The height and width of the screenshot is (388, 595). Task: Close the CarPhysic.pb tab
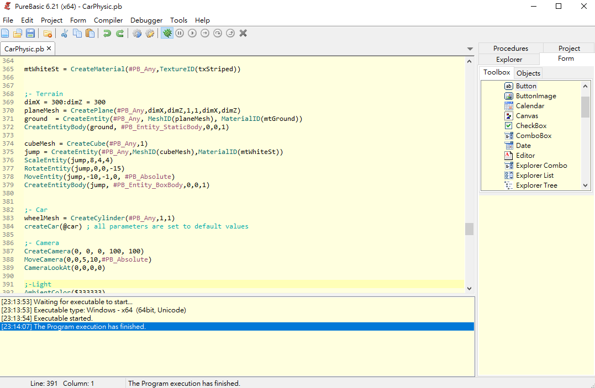pos(49,49)
